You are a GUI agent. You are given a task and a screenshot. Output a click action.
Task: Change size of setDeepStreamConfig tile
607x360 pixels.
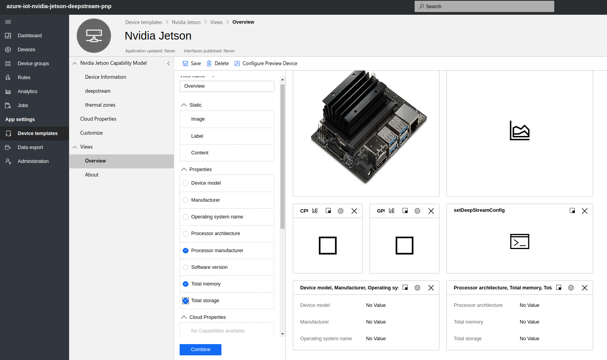tap(572, 211)
